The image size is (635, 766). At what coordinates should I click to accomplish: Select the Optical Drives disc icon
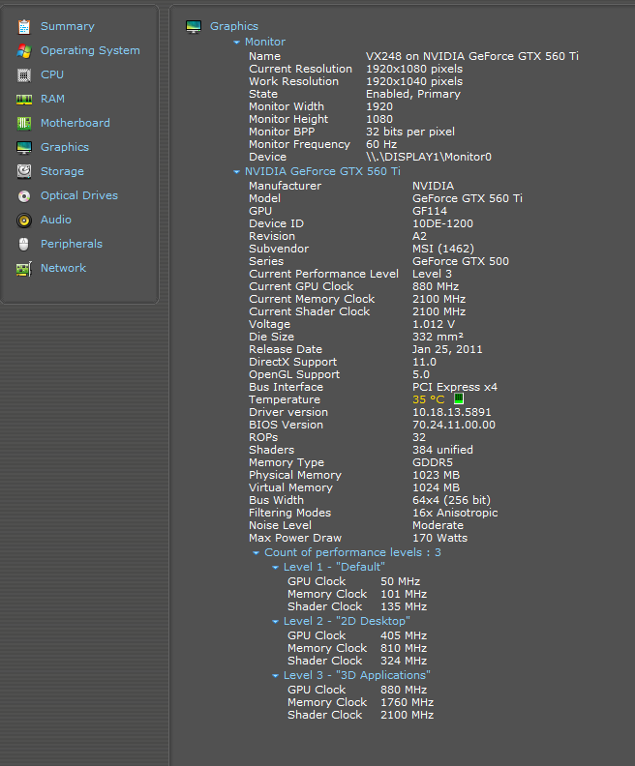[23, 195]
